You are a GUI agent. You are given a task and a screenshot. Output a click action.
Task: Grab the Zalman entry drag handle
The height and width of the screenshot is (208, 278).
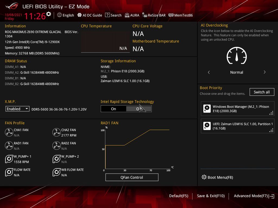(x=271, y=130)
